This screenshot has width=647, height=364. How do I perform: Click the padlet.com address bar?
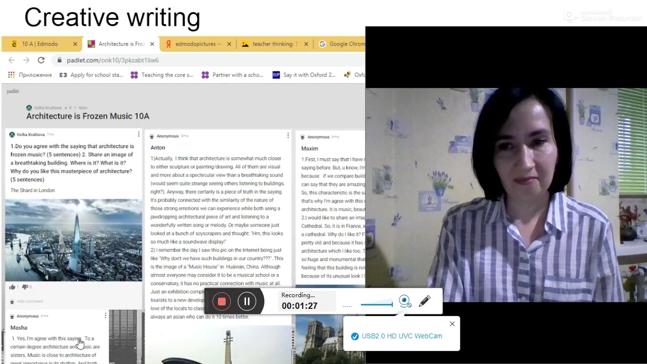(x=208, y=60)
